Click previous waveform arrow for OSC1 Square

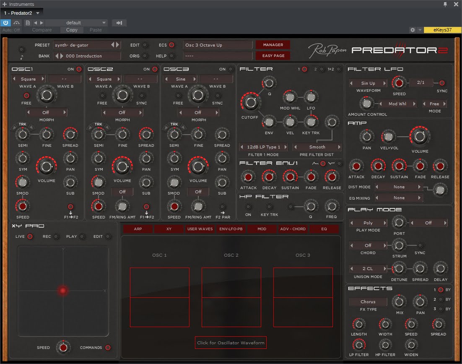(x=14, y=79)
